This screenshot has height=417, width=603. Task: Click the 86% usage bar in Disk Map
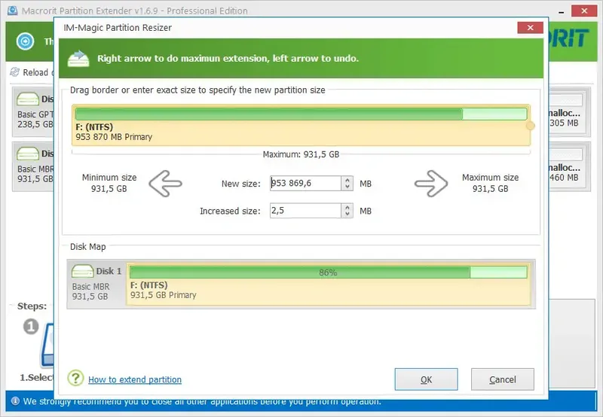[x=328, y=272]
